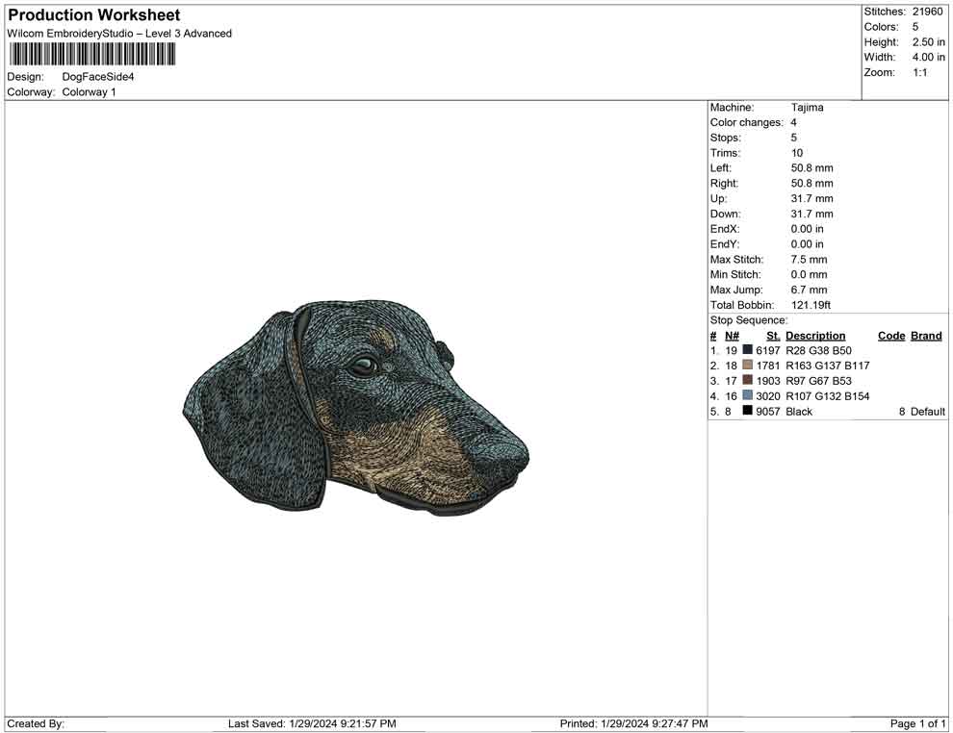Click the Default brand entry for Black
Screen dimensions: 953x733
[928, 411]
